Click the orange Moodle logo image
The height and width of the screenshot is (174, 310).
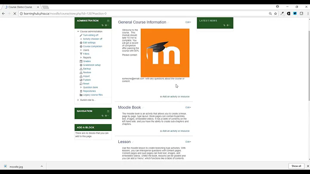pyautogui.click(x=165, y=53)
